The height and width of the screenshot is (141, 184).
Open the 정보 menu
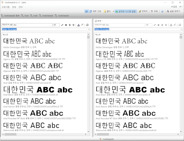14,7
